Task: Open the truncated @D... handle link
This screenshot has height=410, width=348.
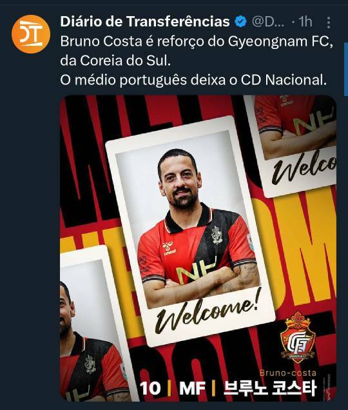Action: pos(267,21)
